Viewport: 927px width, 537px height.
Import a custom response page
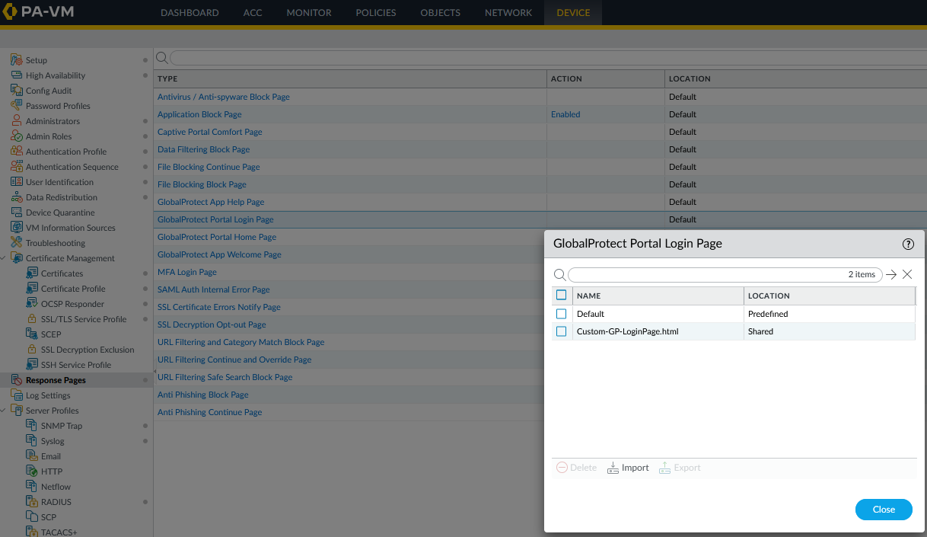coord(628,467)
